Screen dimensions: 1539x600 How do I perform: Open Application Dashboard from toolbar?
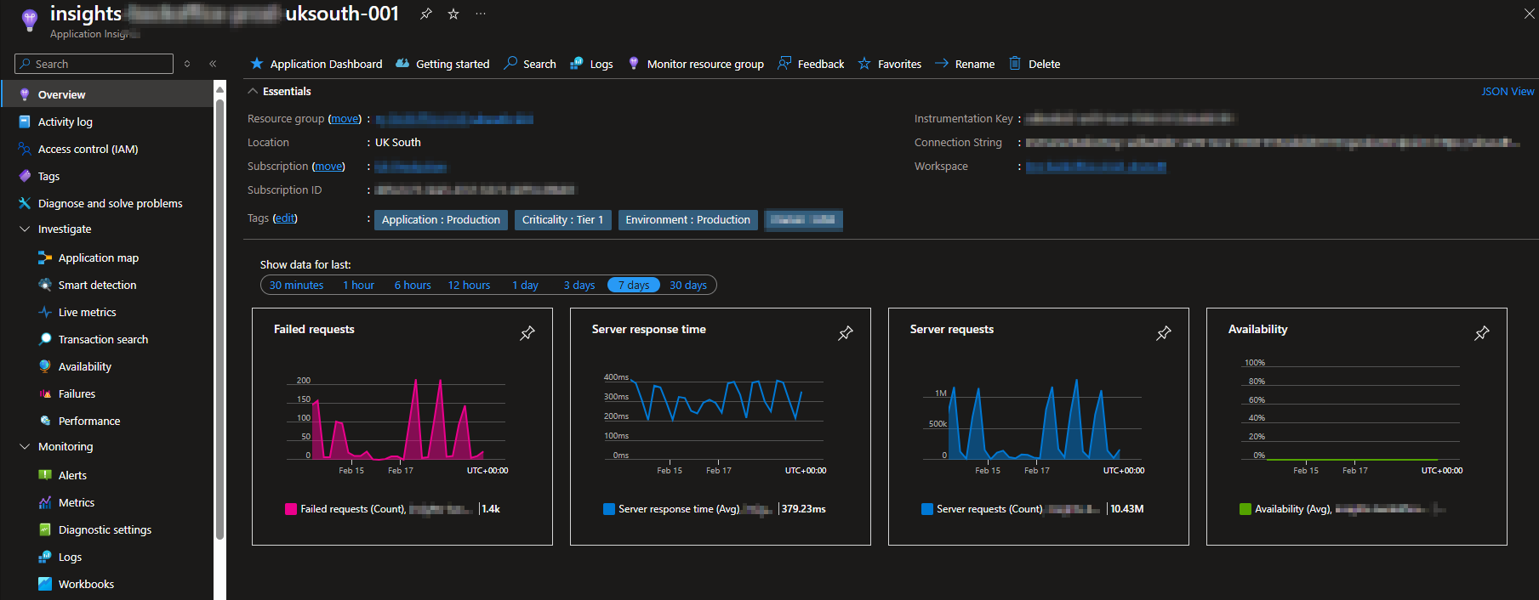tap(316, 64)
